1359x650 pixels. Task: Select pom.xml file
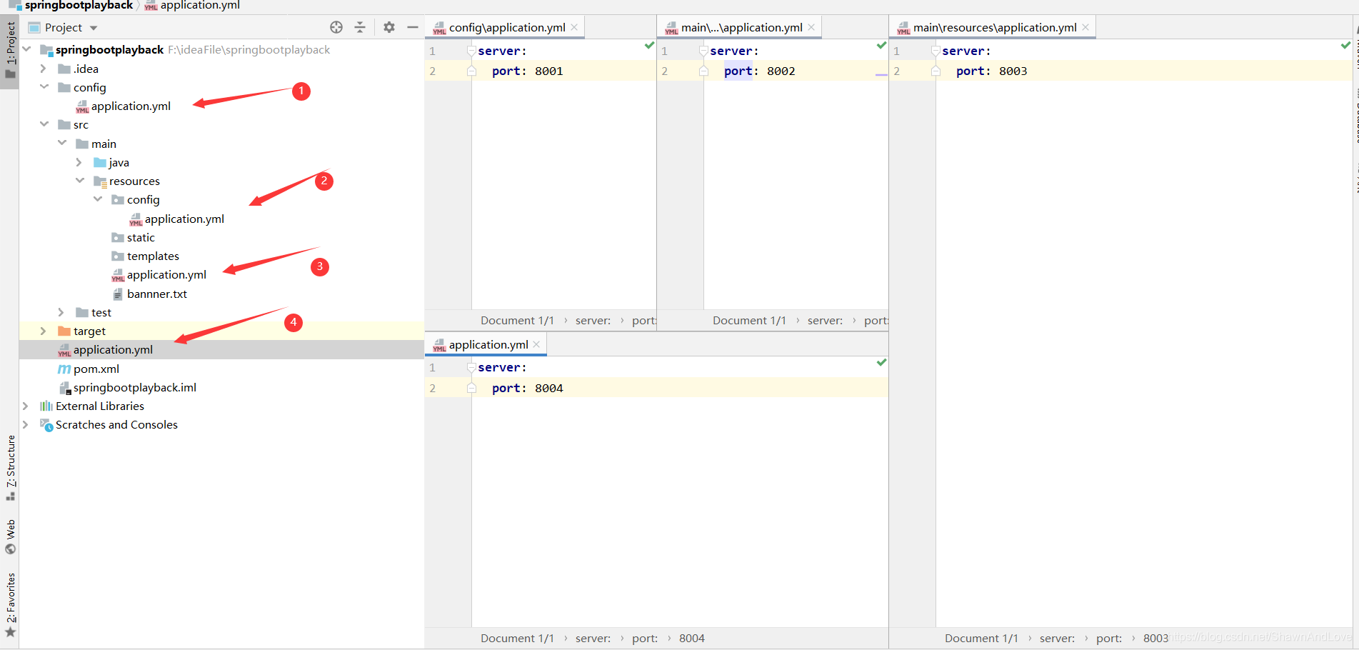tap(96, 369)
